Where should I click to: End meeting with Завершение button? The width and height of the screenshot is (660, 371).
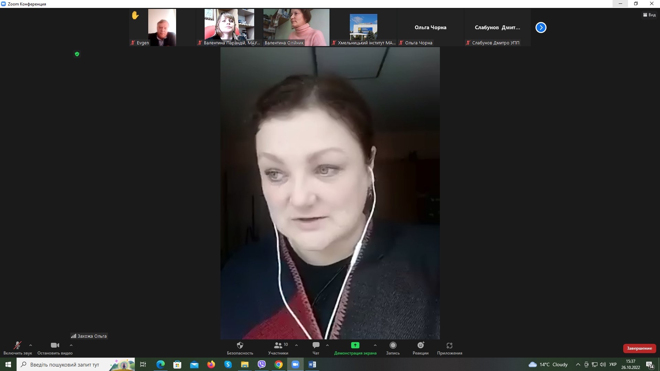click(639, 348)
